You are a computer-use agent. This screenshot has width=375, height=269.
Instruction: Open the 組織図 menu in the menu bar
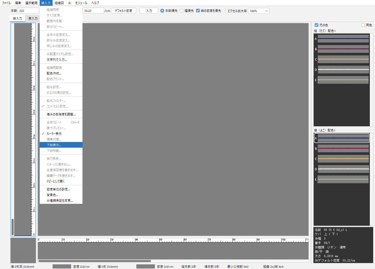pos(59,3)
